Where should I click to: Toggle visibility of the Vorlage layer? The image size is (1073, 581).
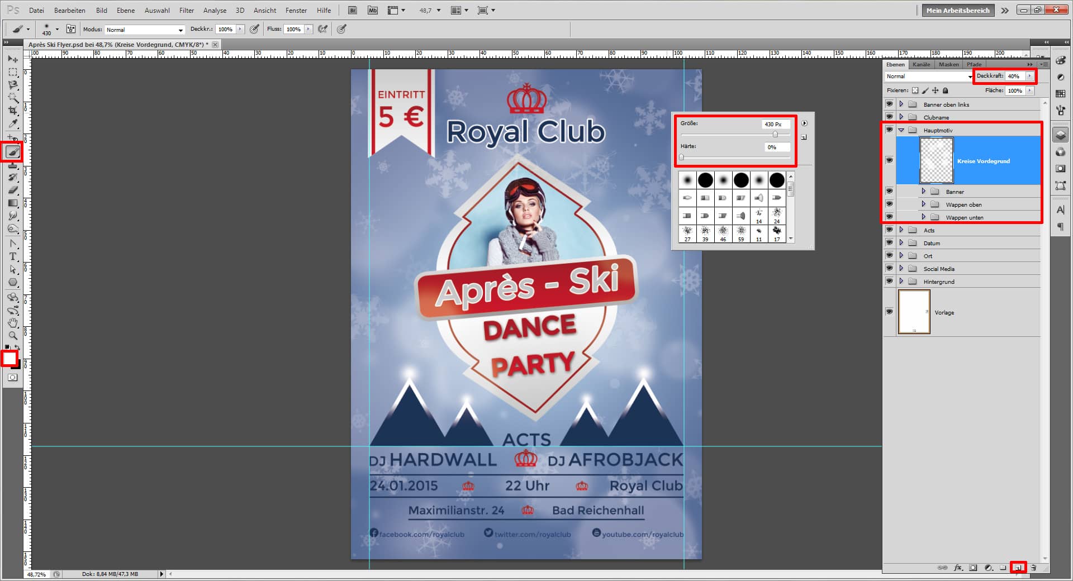(890, 312)
